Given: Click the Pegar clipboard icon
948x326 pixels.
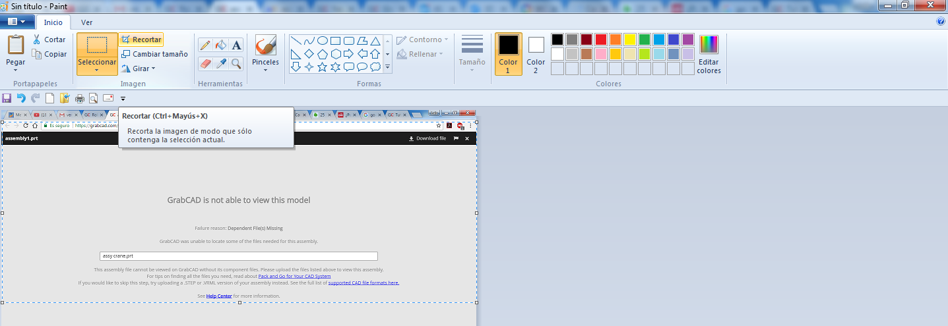Looking at the screenshot, I should (x=16, y=45).
